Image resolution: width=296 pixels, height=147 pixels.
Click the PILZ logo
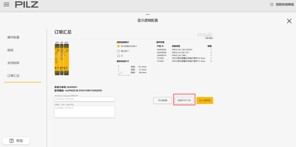[x=27, y=5]
